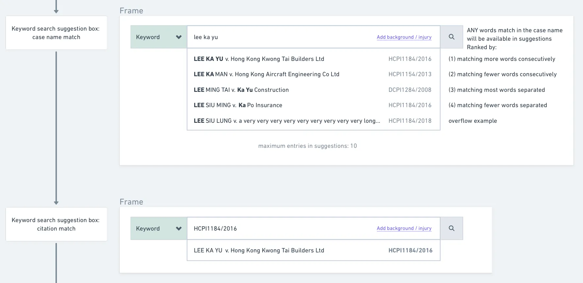The height and width of the screenshot is (283, 583).
Task: Click 'Add background / injury' link in citation search box
Action: (x=404, y=228)
